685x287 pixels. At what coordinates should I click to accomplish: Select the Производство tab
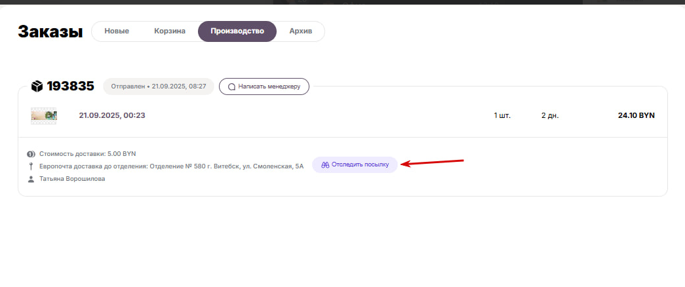pos(237,31)
